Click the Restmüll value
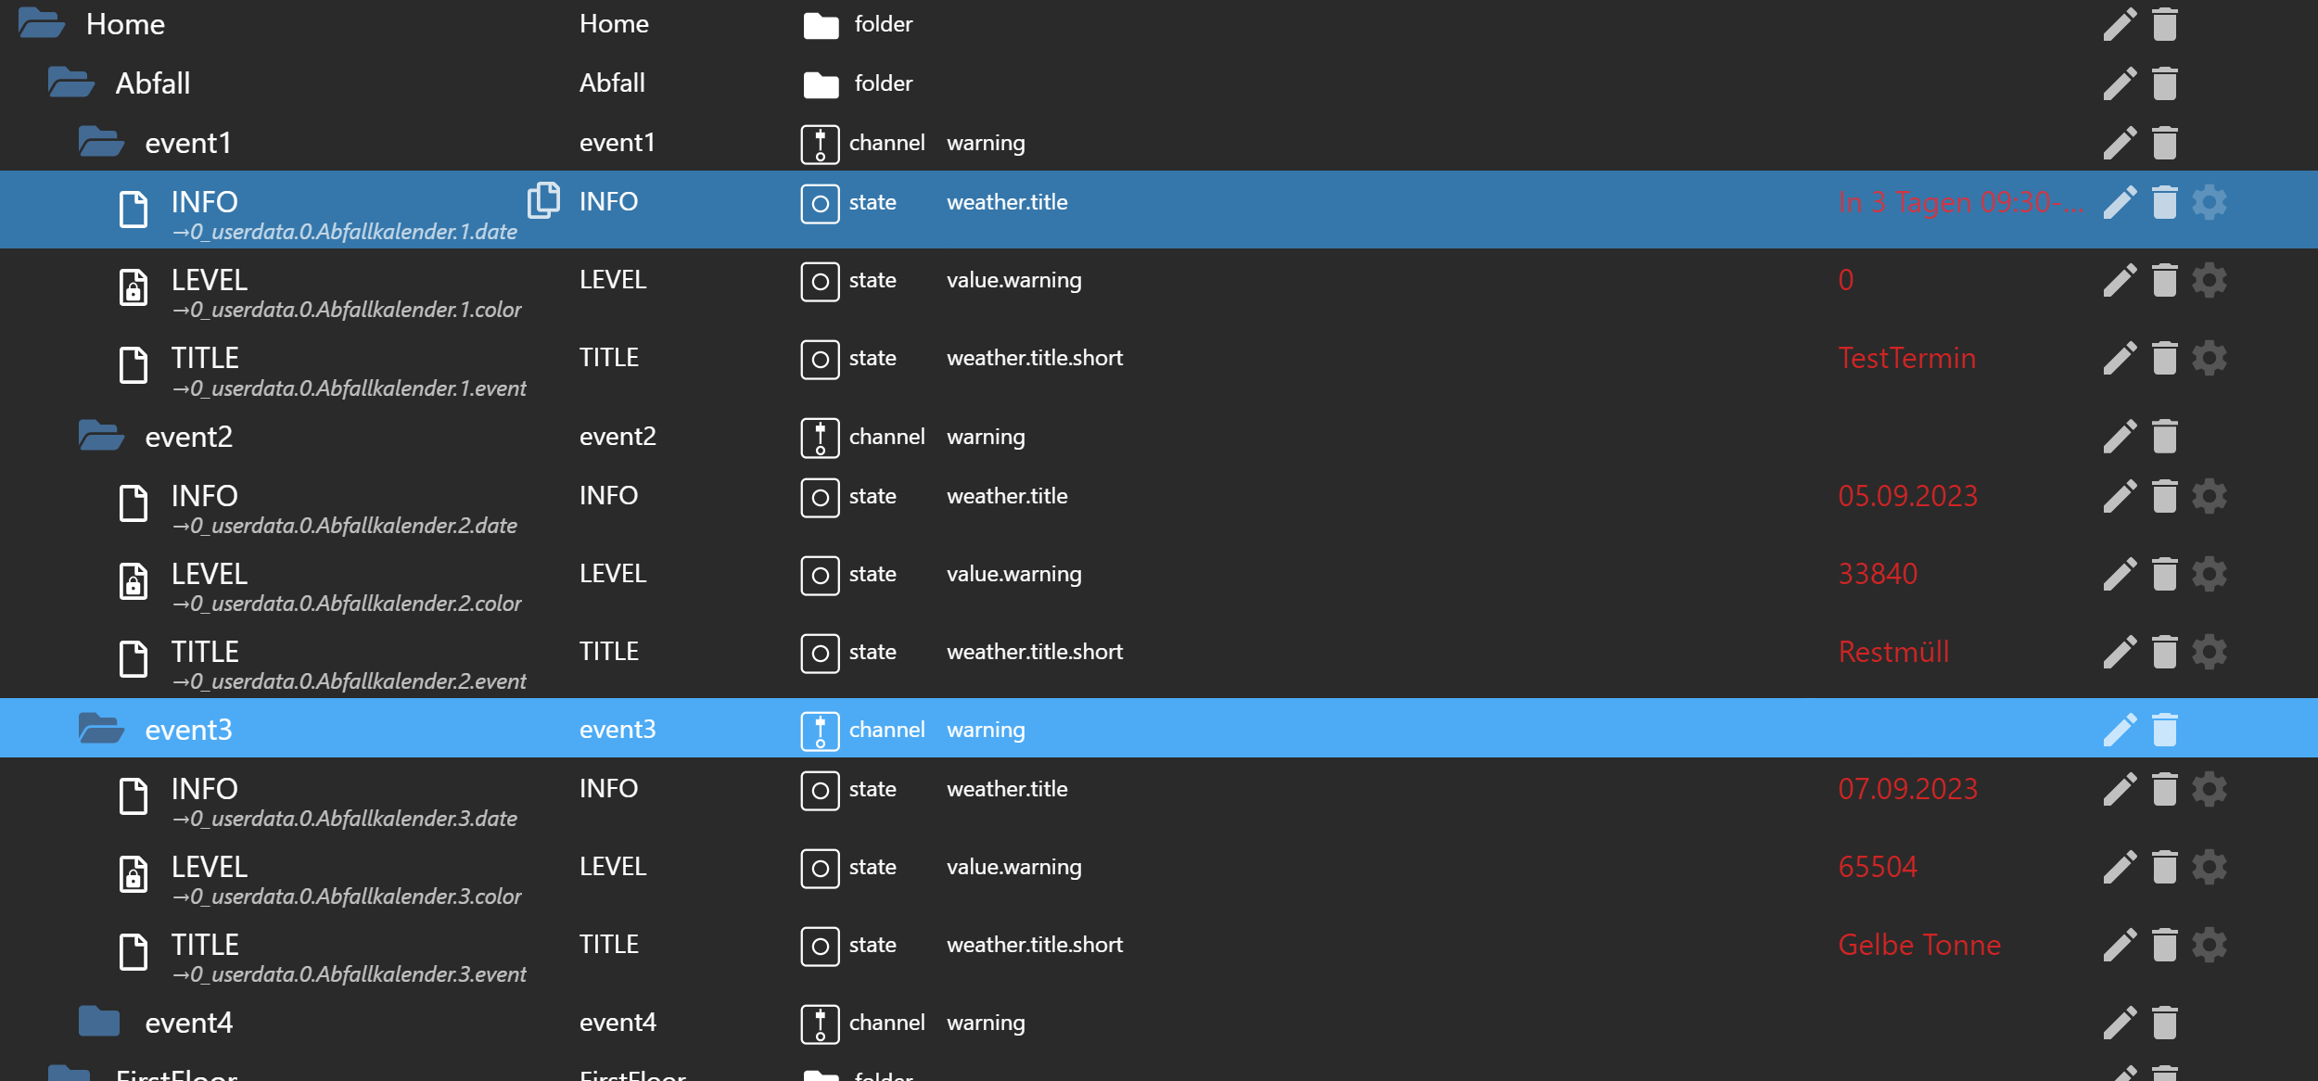This screenshot has width=2318, height=1081. [x=1892, y=652]
